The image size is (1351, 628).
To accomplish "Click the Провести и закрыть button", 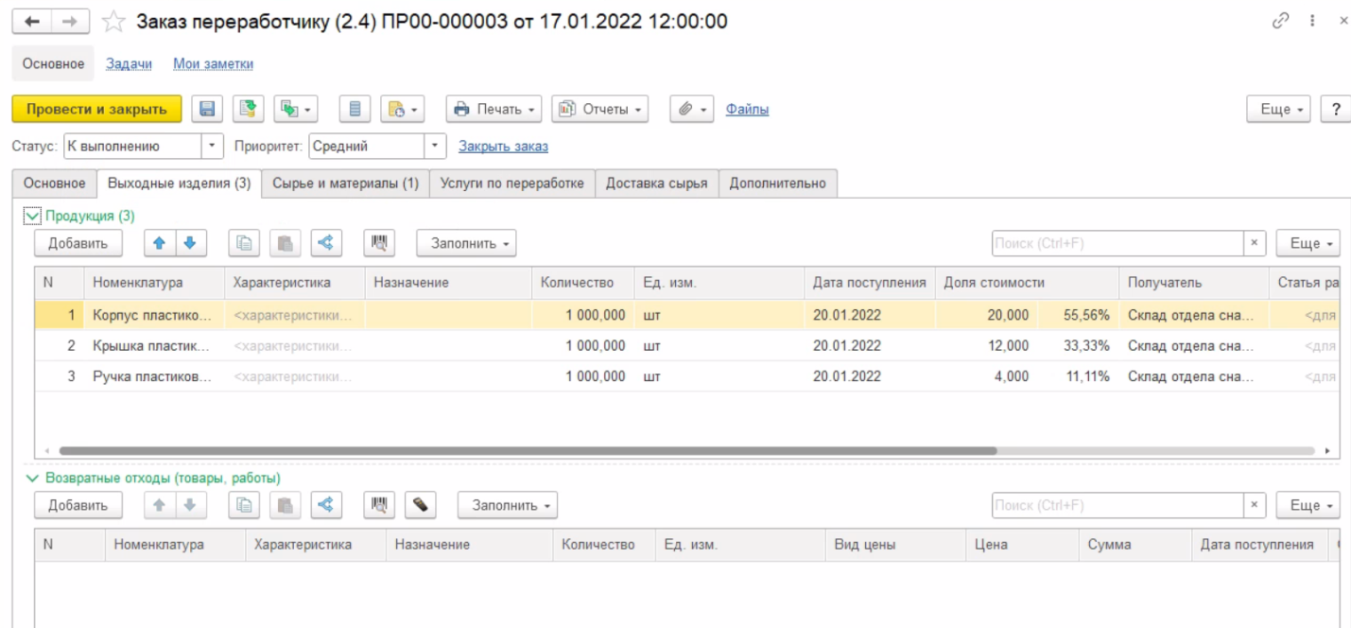I will coord(96,109).
